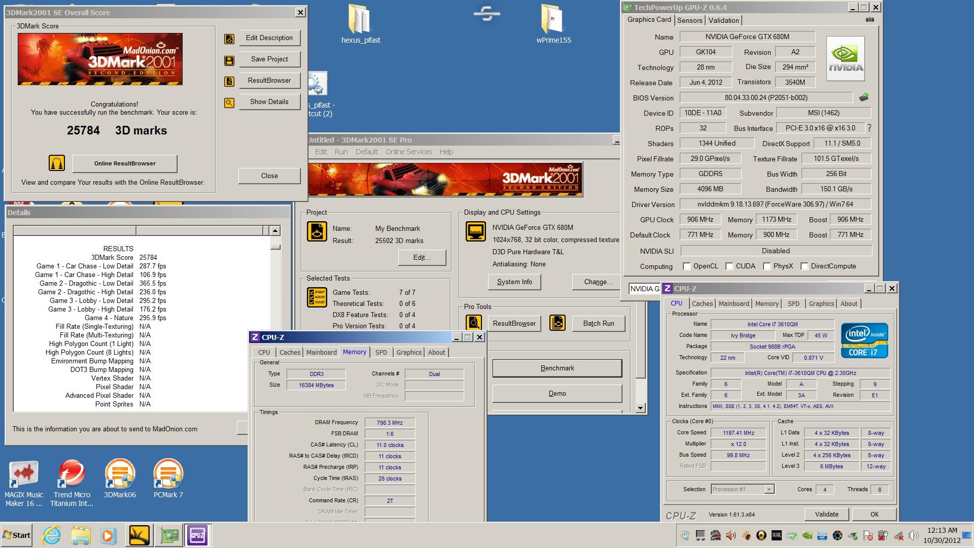Screen dimensions: 974x548
Task: Click the Project section icon in 3DMark2001
Action: click(x=317, y=232)
